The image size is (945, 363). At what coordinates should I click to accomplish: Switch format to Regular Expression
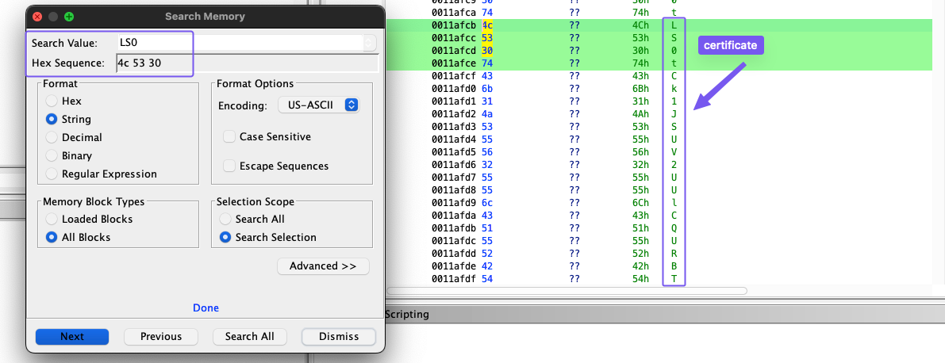(52, 174)
